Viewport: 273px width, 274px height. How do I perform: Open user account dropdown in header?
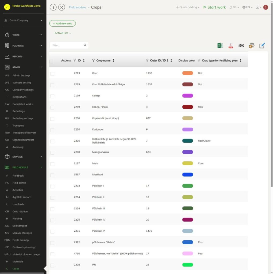(259, 7)
